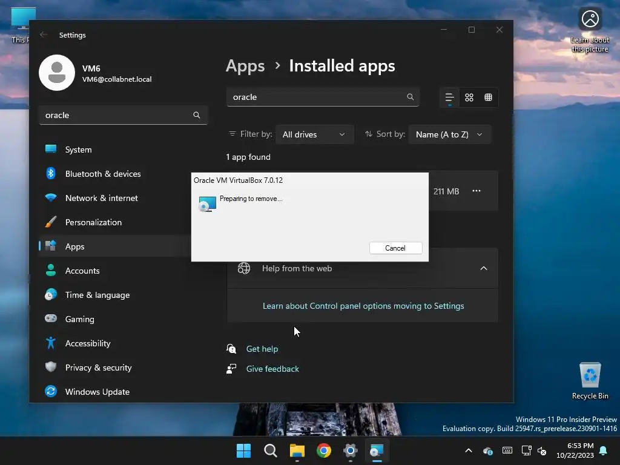
Task: Switch to list view layout
Action: [x=450, y=97]
